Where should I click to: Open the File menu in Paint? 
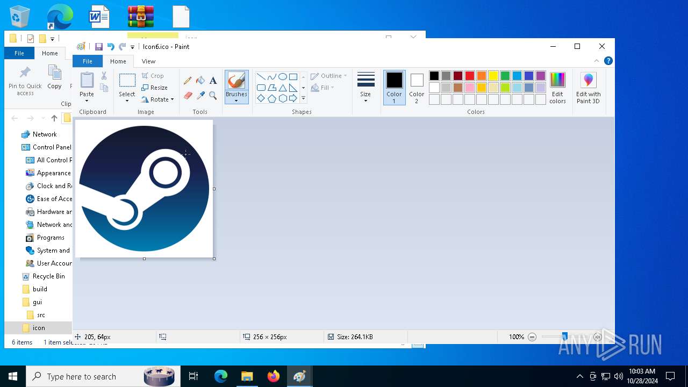(x=88, y=61)
